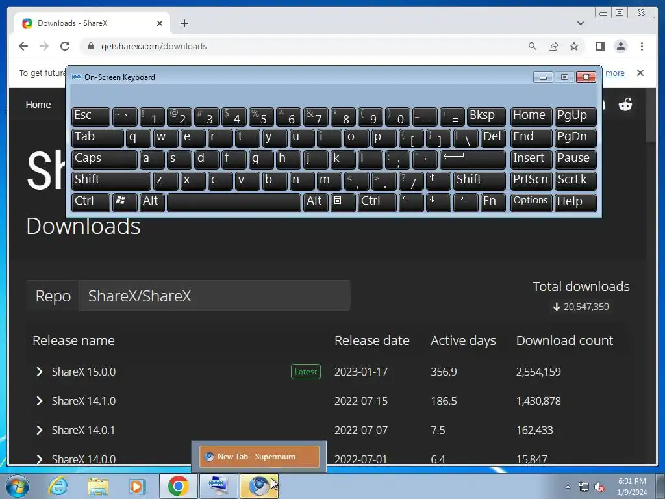
Task: Toggle right Alt key on keyboard
Action: [x=316, y=202]
